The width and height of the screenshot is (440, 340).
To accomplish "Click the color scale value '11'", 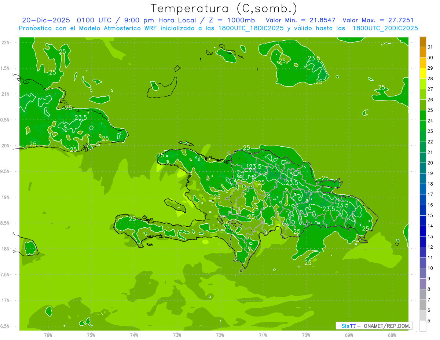I will pyautogui.click(x=430, y=257).
